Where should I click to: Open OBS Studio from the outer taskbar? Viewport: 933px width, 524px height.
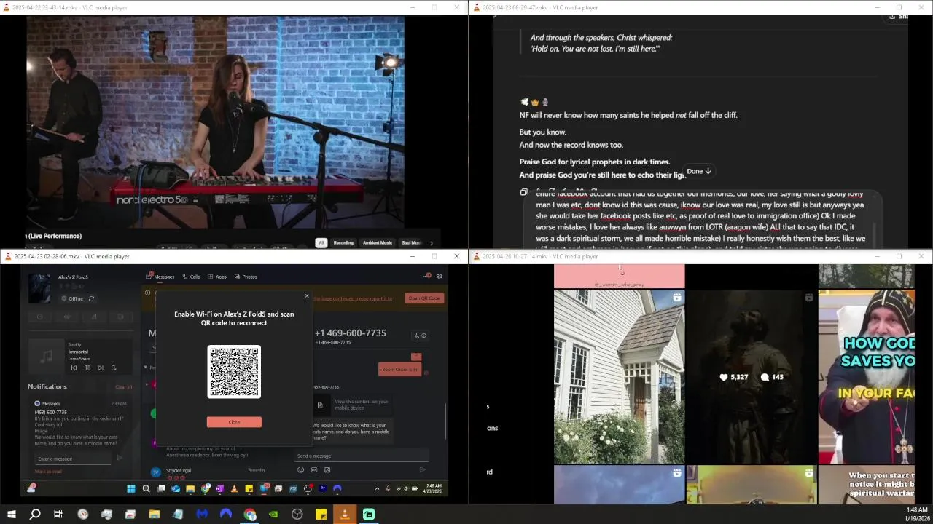[297, 515]
